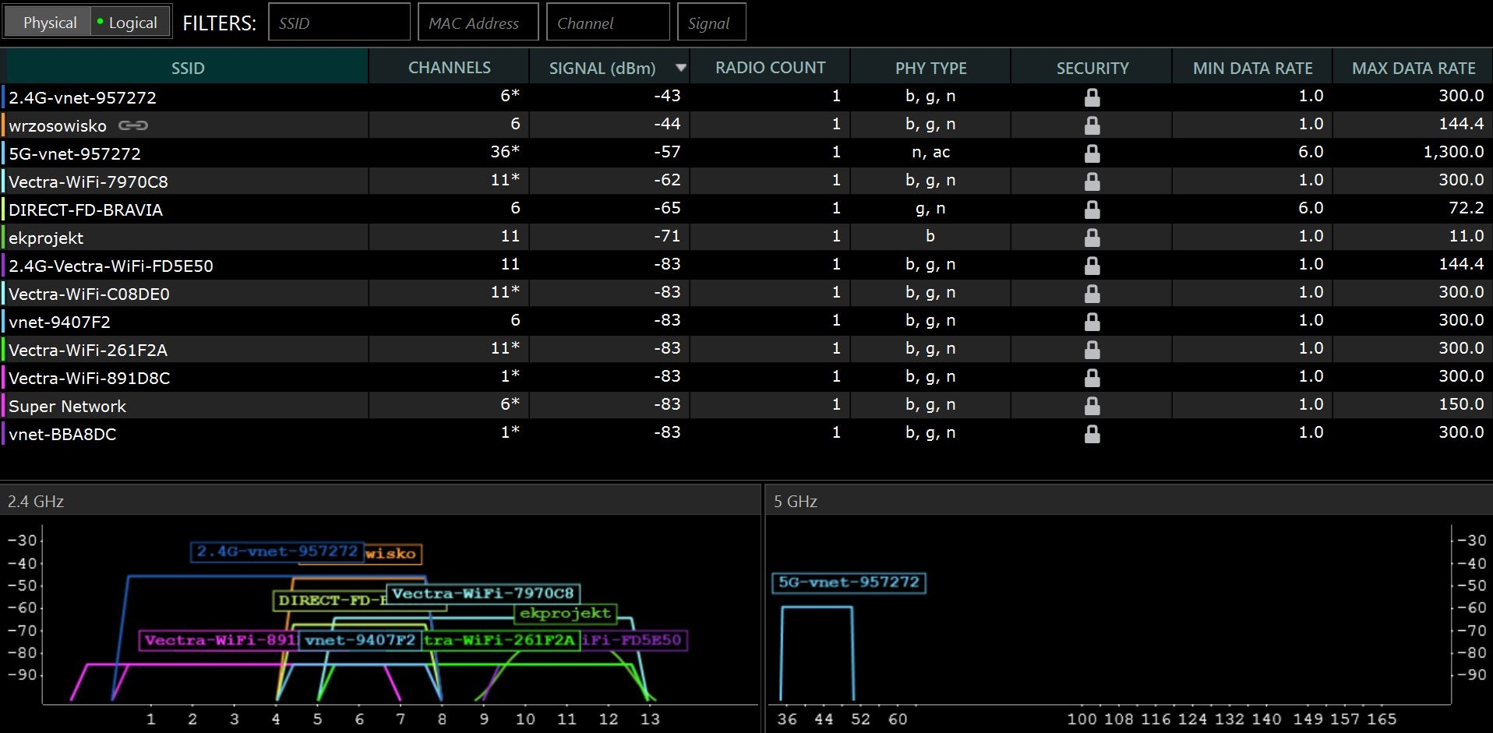
Task: Click lock icon in wrzosowisko row
Action: 1092,125
